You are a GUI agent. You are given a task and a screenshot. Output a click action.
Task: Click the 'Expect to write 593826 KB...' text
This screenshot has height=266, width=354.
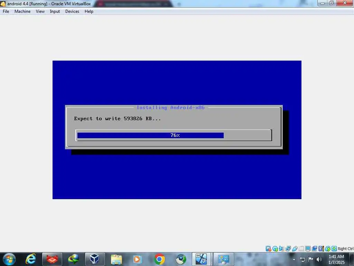point(118,118)
